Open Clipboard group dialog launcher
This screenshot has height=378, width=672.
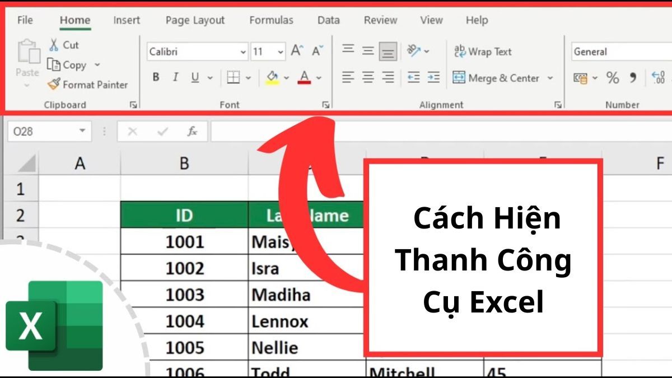(133, 105)
